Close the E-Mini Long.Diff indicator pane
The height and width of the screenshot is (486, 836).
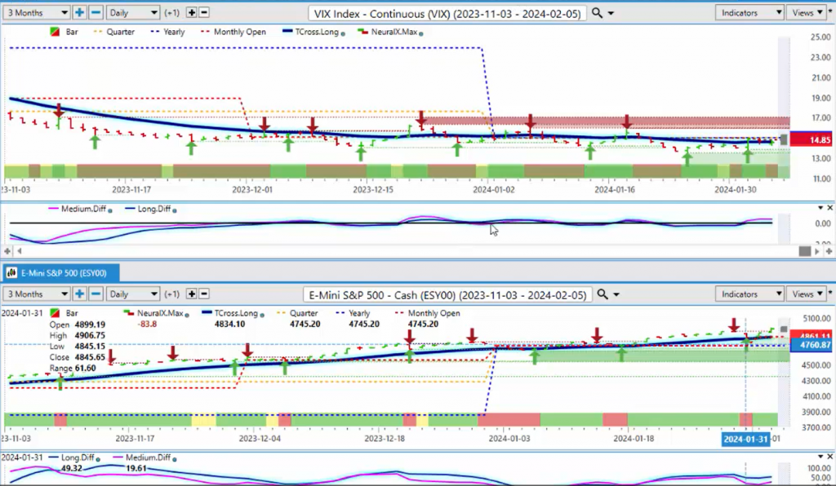(829, 457)
